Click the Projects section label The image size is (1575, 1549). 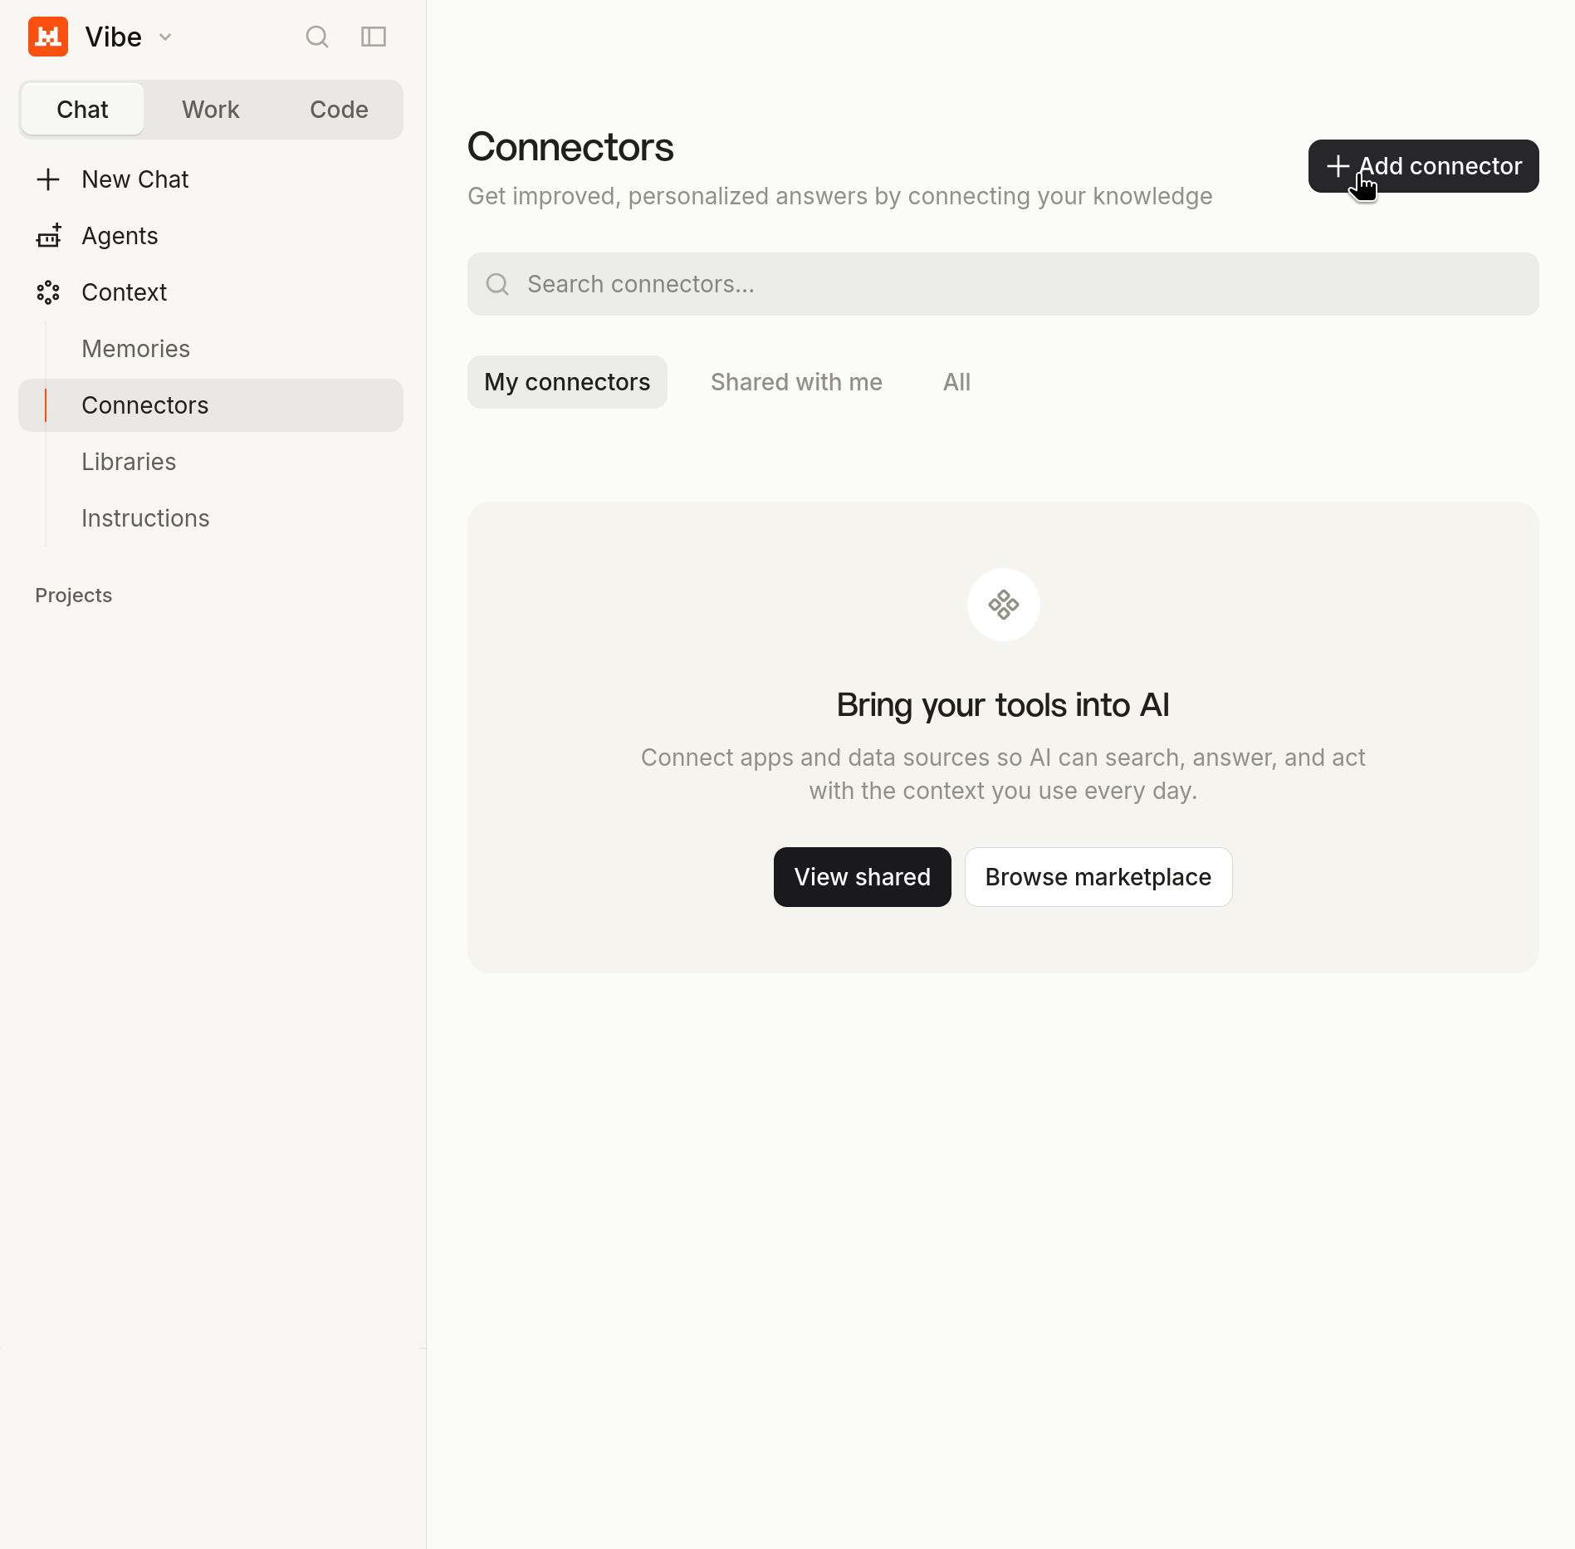(73, 596)
